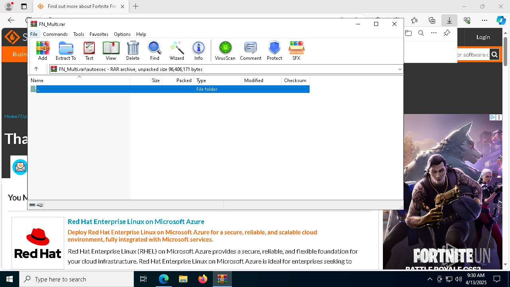Open the Commands menu
The image size is (510, 287).
pyautogui.click(x=55, y=34)
